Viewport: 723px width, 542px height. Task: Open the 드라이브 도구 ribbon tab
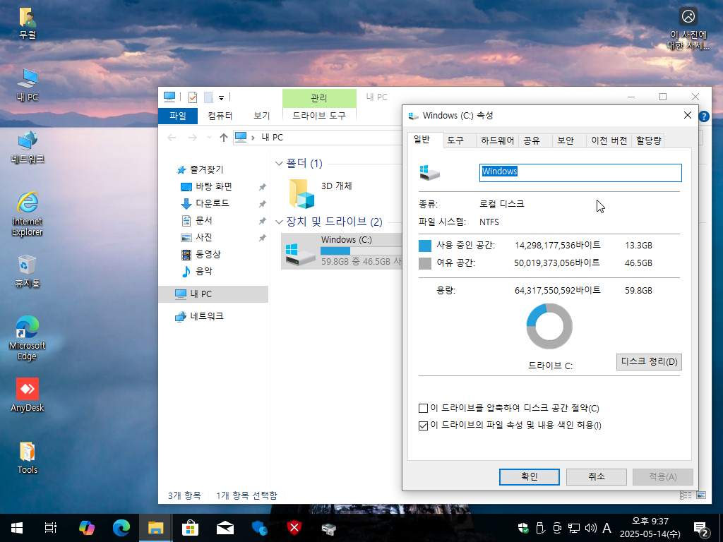coord(319,116)
